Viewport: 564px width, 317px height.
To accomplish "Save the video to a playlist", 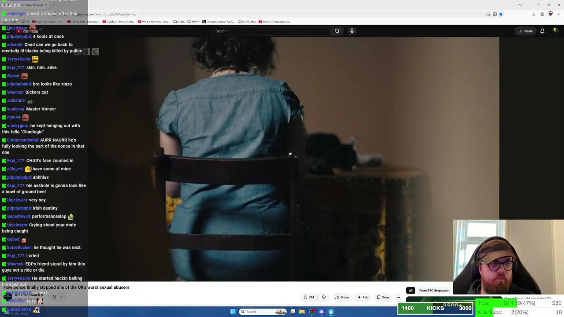I will (x=383, y=297).
